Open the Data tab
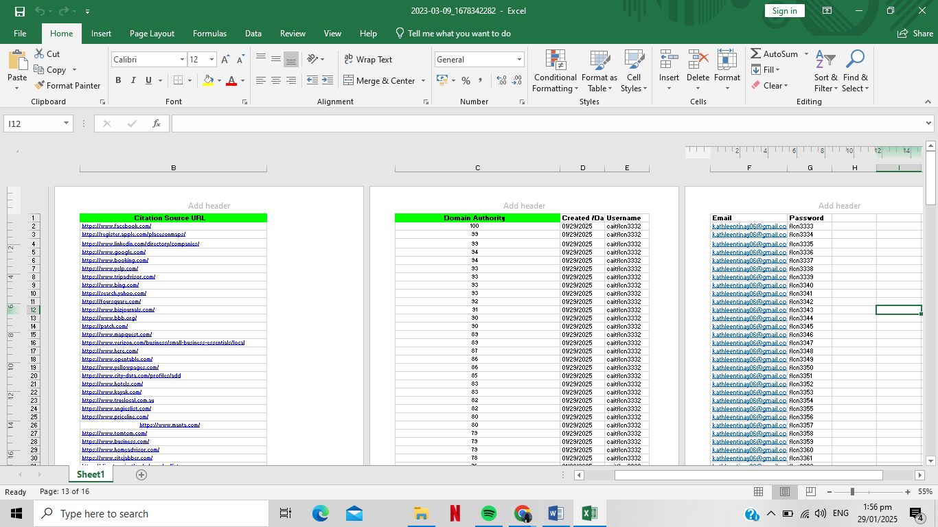Screen dimensions: 938x527 point(253,33)
